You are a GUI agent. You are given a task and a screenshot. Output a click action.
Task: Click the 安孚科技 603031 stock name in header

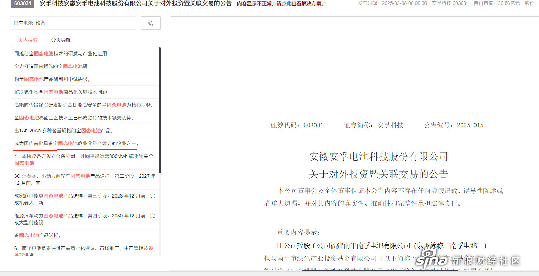(x=450, y=3)
